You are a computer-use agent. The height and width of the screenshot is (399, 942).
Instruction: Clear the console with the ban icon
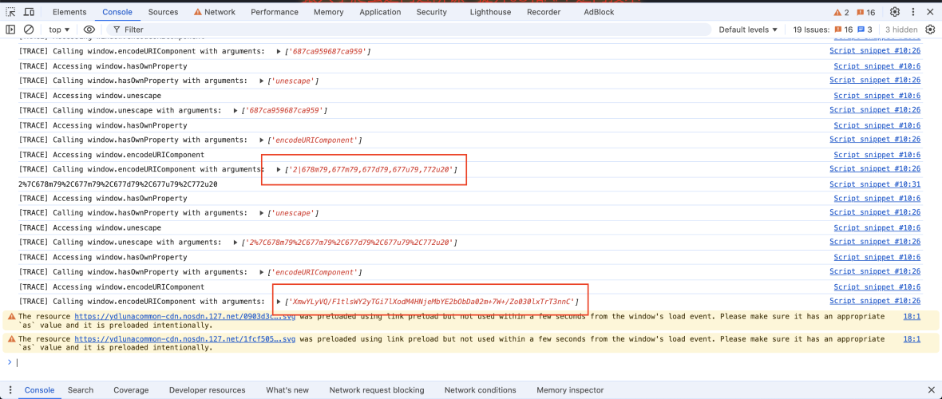[29, 30]
